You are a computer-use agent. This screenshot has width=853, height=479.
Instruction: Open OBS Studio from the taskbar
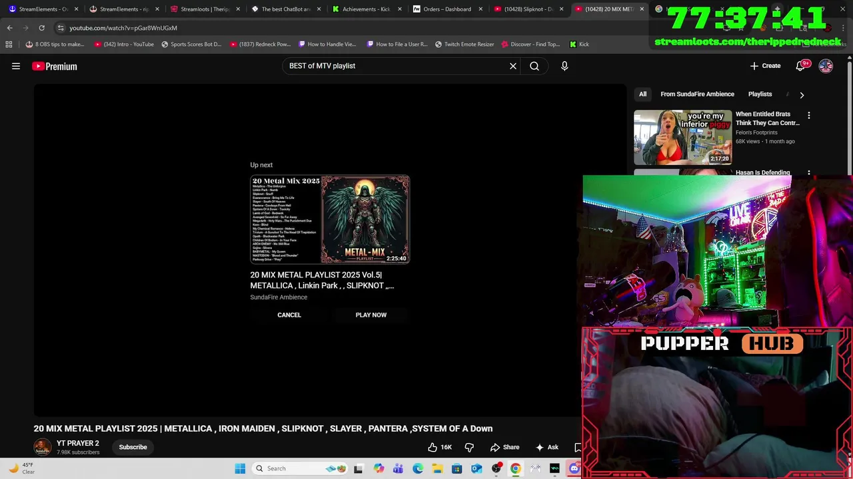click(x=496, y=468)
